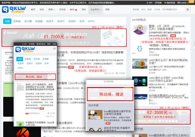Select the 全部 category tab
This screenshot has width=195, height=137.
[7, 21]
